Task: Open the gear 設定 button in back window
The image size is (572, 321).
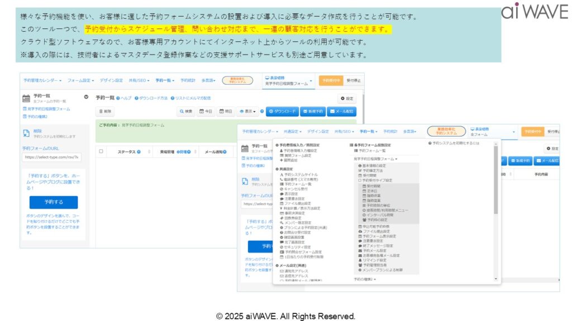Action: pos(347,99)
